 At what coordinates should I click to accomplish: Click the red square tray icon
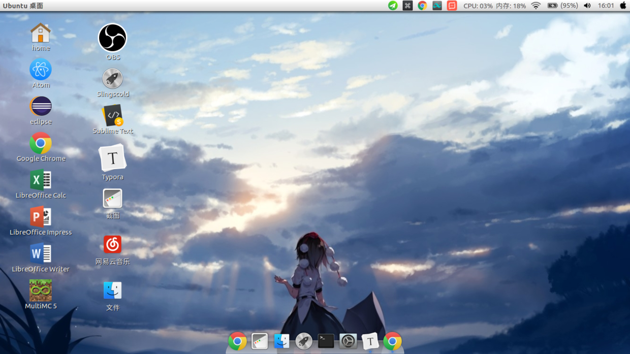pyautogui.click(x=452, y=6)
